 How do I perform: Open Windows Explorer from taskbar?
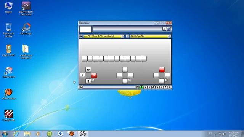(27, 134)
